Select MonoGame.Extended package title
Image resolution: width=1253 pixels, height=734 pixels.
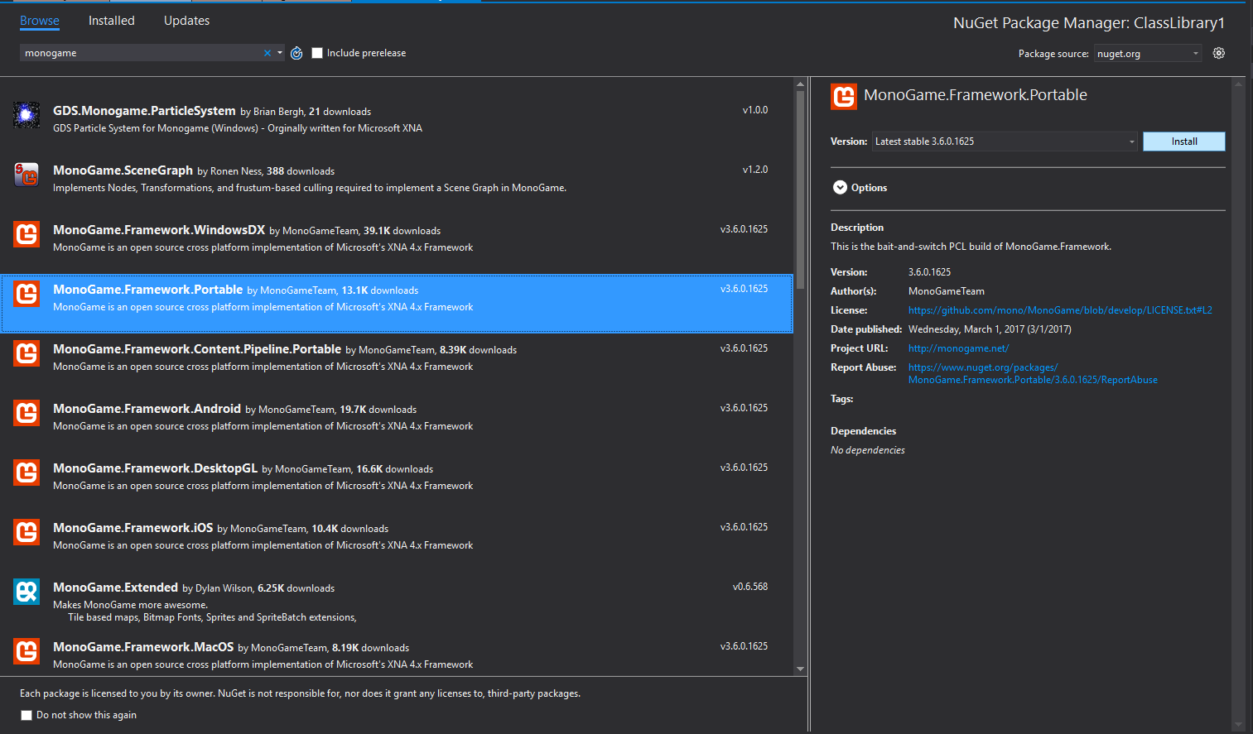115,588
